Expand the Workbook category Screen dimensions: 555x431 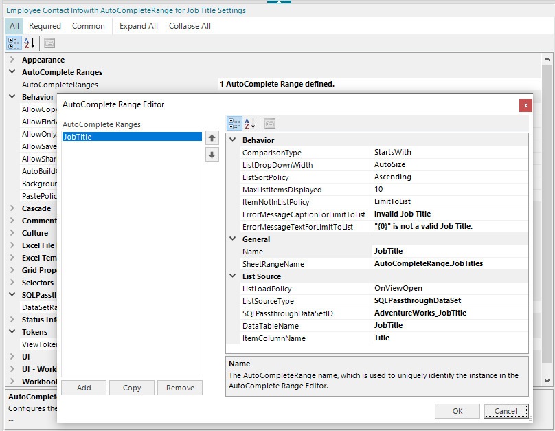pos(12,382)
